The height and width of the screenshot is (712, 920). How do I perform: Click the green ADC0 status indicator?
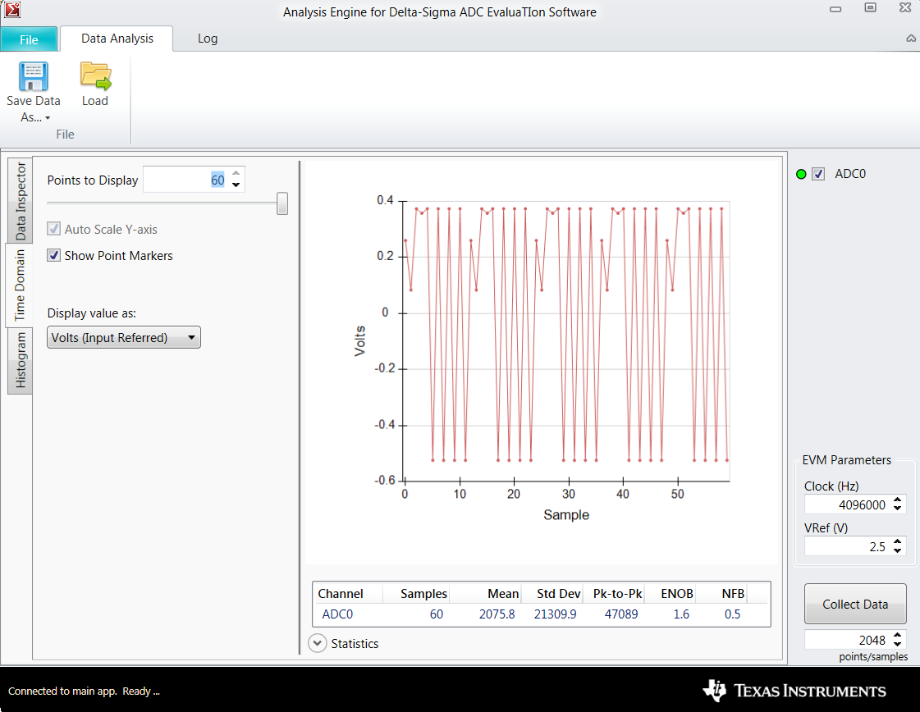801,174
